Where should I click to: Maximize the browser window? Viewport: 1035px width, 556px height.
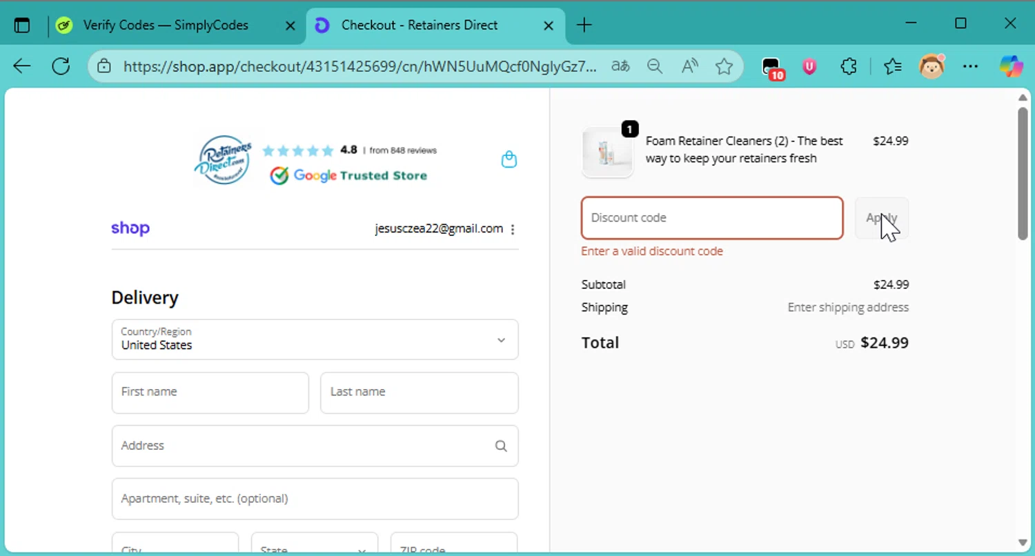tap(960, 23)
